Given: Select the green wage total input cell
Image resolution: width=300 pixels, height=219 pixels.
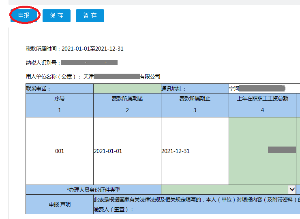Looking at the screenshot, I should [262, 151].
